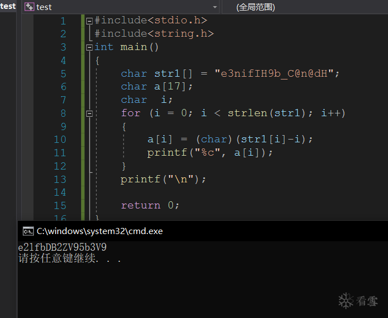Viewport: 388px width, 318px height.
Task: Collapse the main() function at line 3
Action: (89, 47)
